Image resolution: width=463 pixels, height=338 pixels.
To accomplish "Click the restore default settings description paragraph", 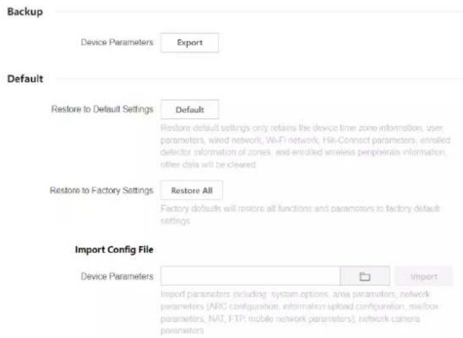I will [306, 146].
